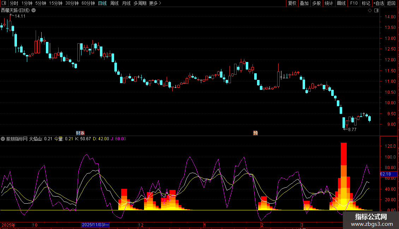Expand the 更多 periods menu
The image size is (399, 229).
point(155,3)
